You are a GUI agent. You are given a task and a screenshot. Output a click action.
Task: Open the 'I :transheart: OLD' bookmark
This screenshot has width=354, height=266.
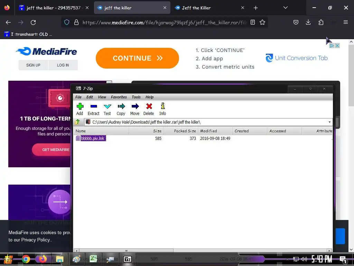28,34
